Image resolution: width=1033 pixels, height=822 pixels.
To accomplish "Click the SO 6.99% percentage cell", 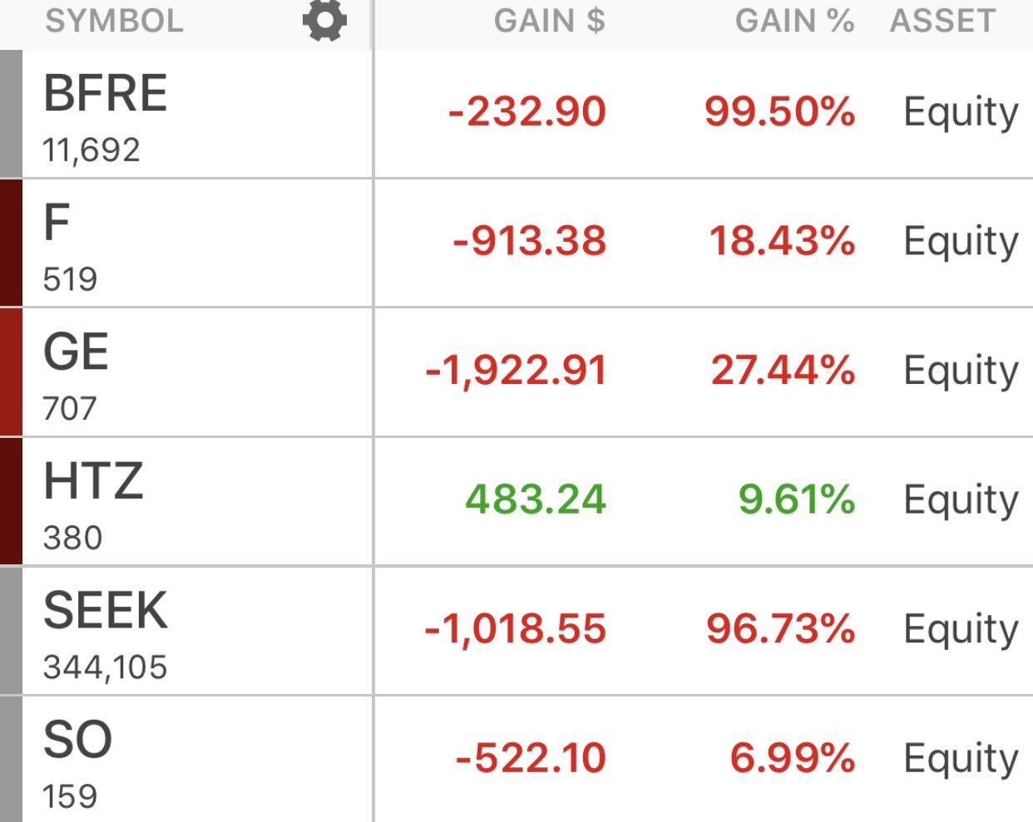I will pyautogui.click(x=793, y=758).
